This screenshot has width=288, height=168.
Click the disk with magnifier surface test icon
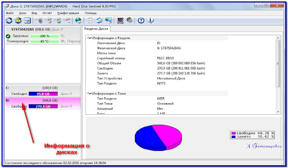pos(67,20)
